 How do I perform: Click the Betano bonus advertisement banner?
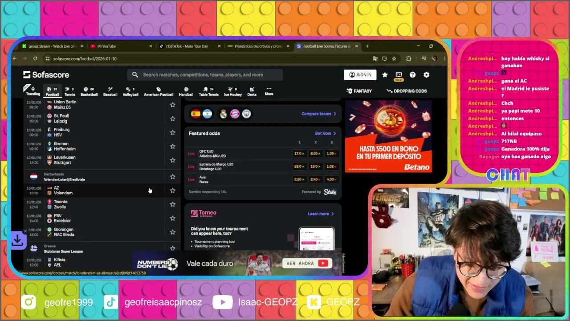[x=388, y=136]
